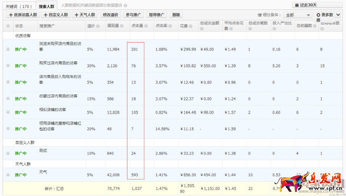
Task: Click the ¥550.00 transaction amount cell
Action: pyautogui.click(x=208, y=66)
